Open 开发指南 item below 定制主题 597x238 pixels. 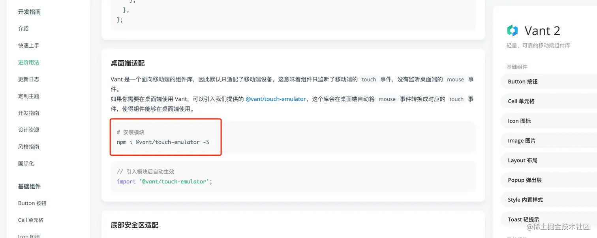[x=29, y=113]
